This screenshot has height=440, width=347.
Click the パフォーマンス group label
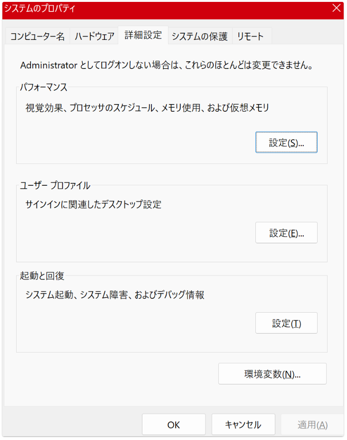44,87
